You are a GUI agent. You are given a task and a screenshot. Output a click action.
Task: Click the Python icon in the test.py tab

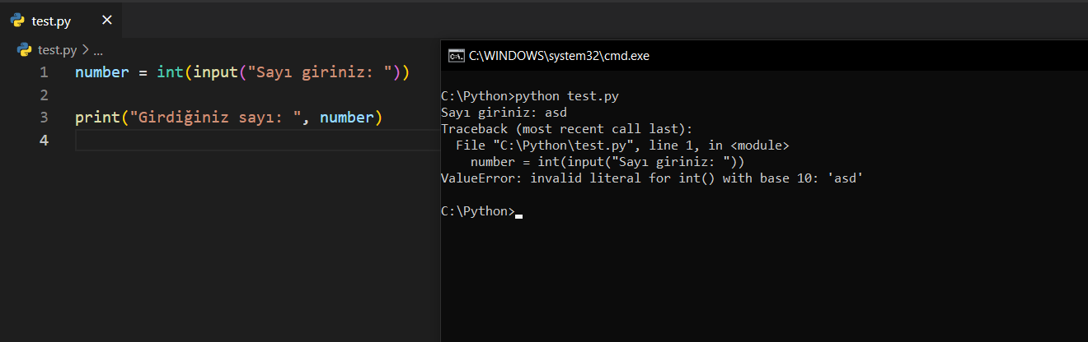coord(17,21)
